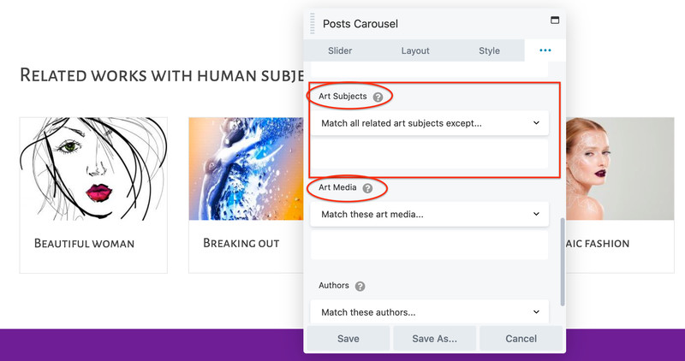Click the Art Subjects help icon
The height and width of the screenshot is (361, 685).
[378, 98]
